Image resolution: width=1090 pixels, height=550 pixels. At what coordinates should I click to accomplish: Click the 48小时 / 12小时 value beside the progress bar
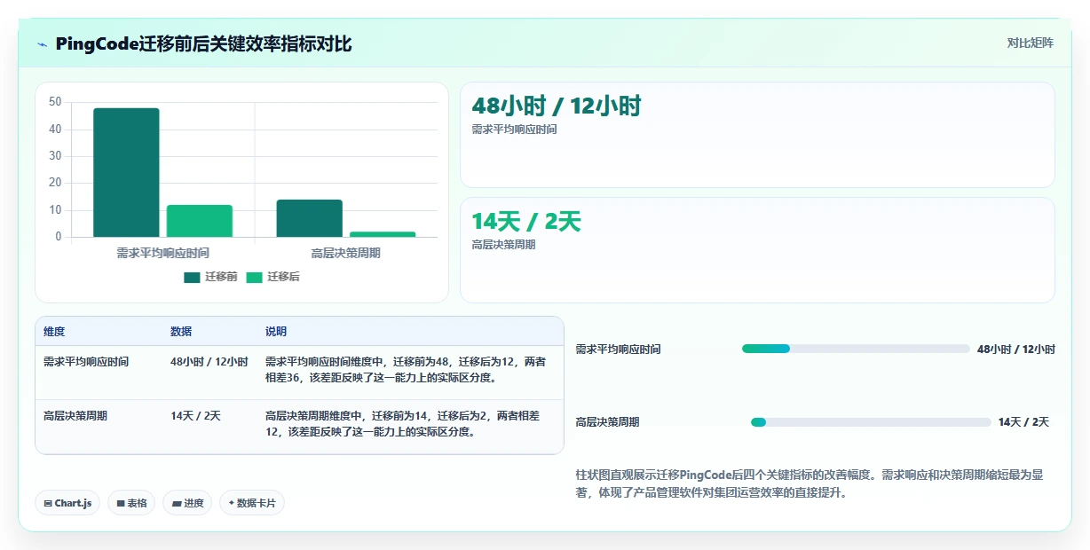pyautogui.click(x=1016, y=349)
